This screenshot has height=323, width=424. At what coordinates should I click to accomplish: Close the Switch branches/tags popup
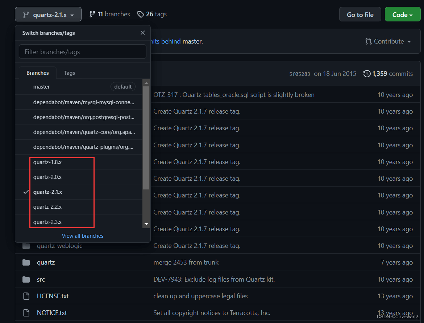click(x=142, y=33)
